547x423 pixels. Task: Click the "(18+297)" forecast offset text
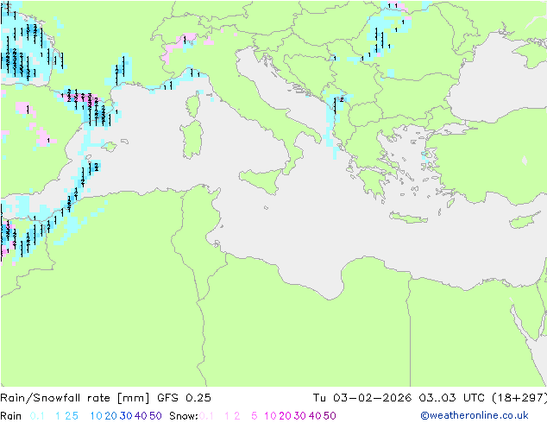(519, 398)
